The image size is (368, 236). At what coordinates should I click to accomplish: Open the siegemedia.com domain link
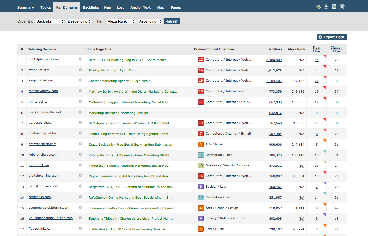pyautogui.click(x=41, y=80)
